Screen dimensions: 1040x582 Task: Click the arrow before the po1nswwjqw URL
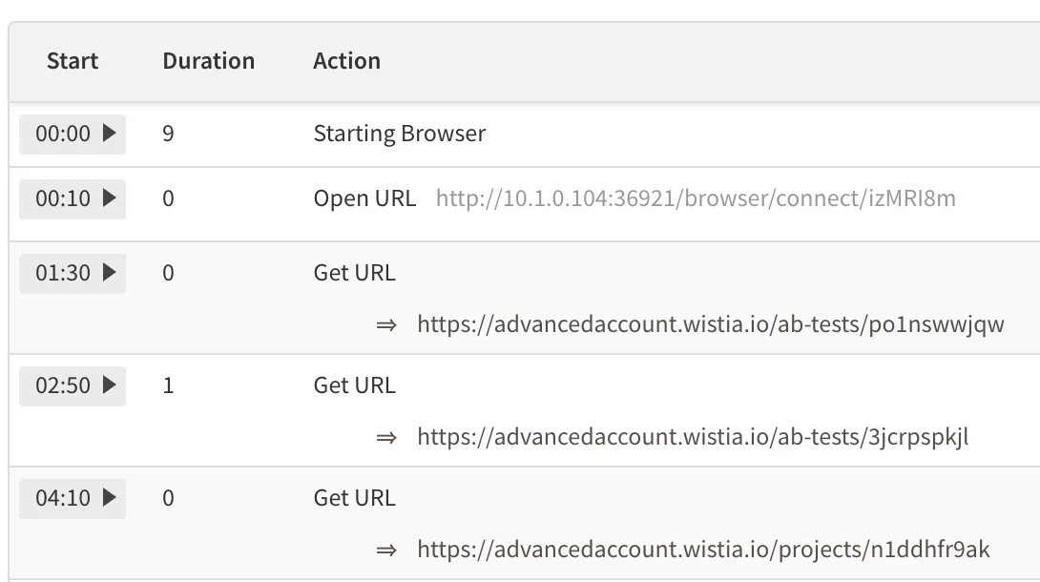(385, 325)
